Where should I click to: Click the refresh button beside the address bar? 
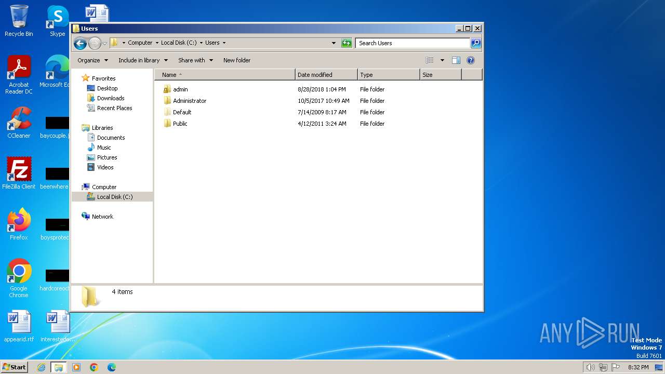[x=347, y=43]
